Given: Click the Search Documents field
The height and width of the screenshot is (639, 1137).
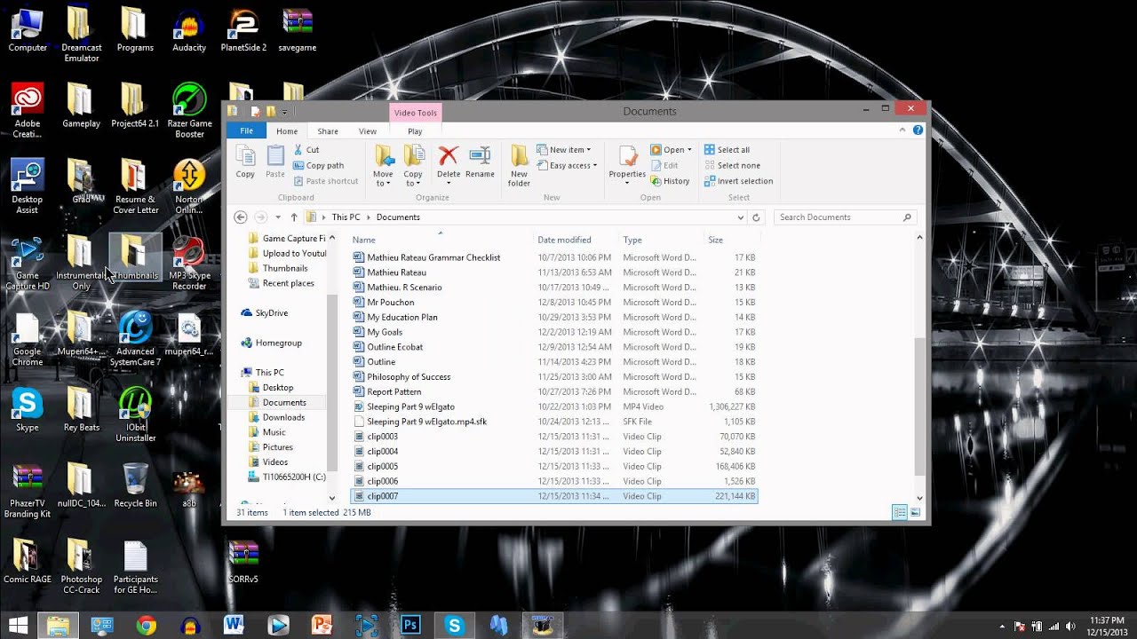Looking at the screenshot, I should [845, 217].
